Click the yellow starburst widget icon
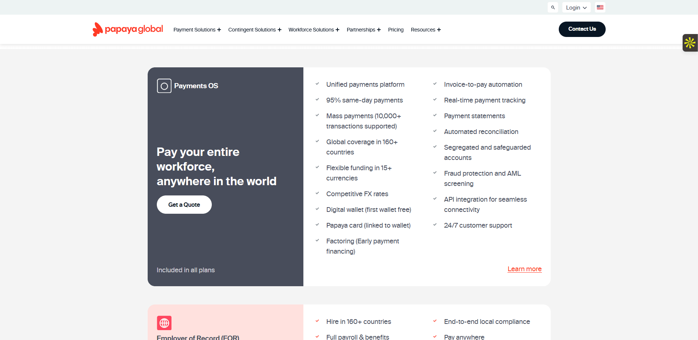 [690, 43]
